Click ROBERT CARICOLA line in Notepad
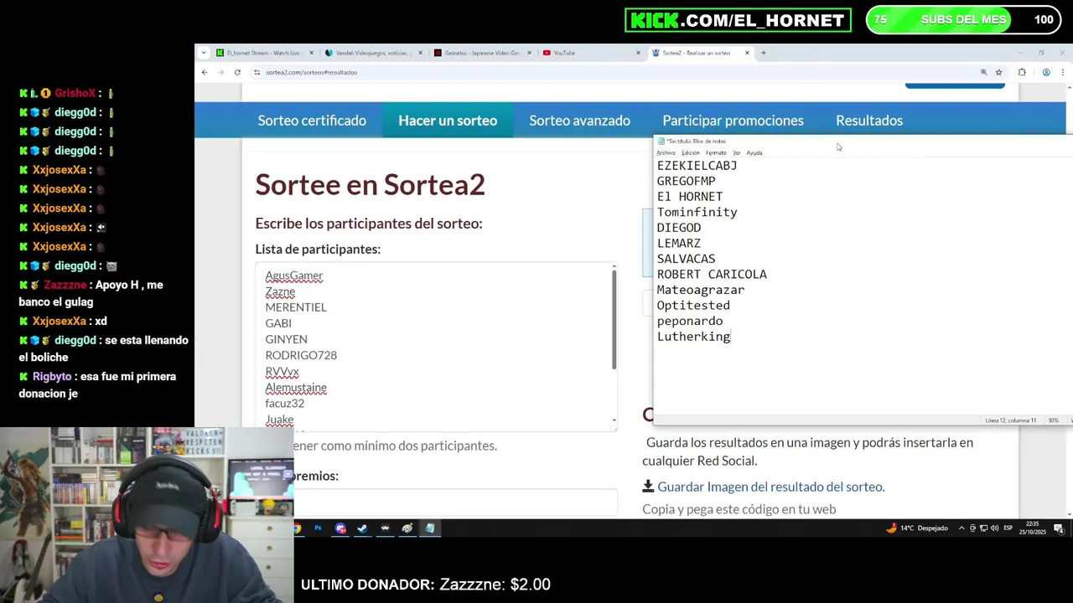Viewport: 1073px width, 603px height. 712,275
